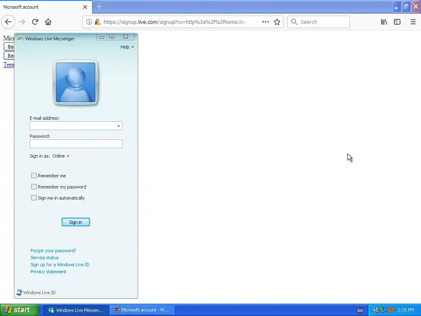Open Forgot your password link
Image resolution: width=421 pixels, height=316 pixels.
tap(53, 251)
